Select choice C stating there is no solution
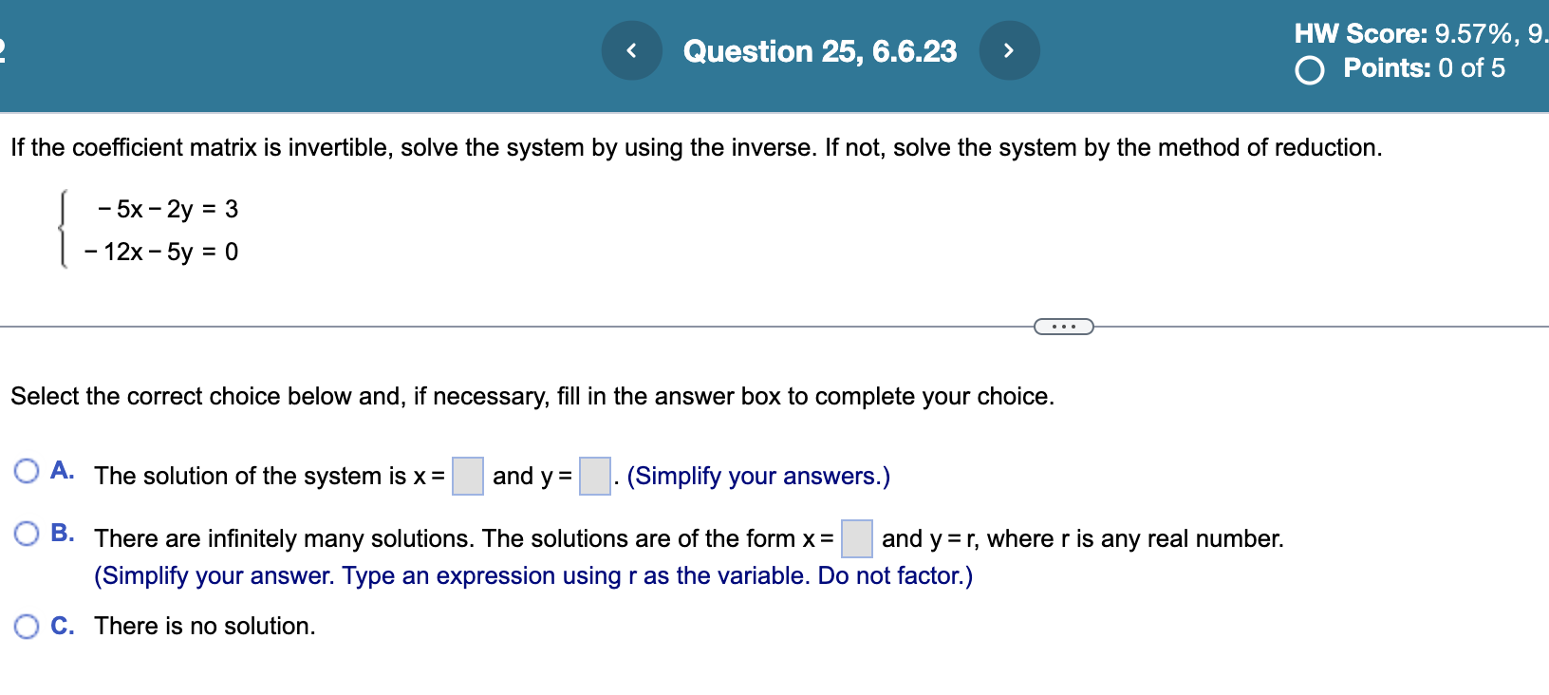This screenshot has width=1549, height=695. (x=28, y=626)
